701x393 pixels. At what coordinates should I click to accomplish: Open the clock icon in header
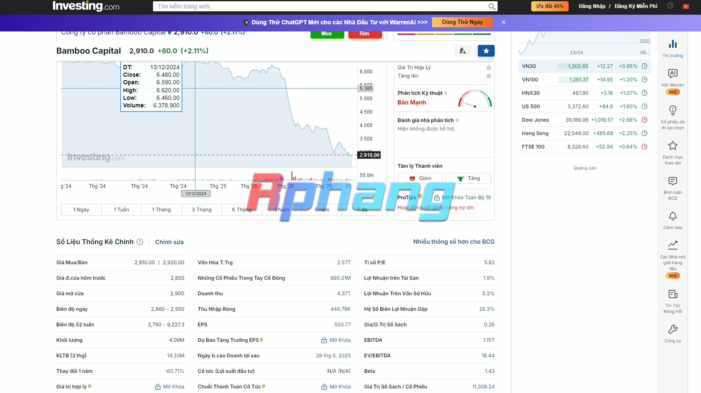670,6
